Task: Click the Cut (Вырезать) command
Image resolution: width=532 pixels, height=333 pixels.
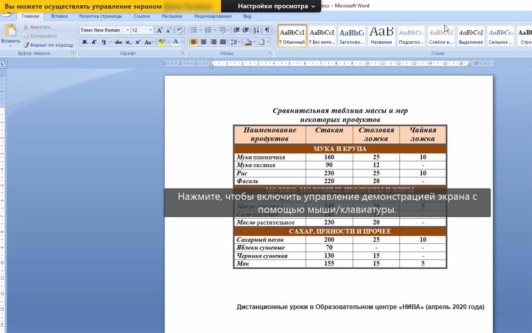Action: click(x=37, y=27)
